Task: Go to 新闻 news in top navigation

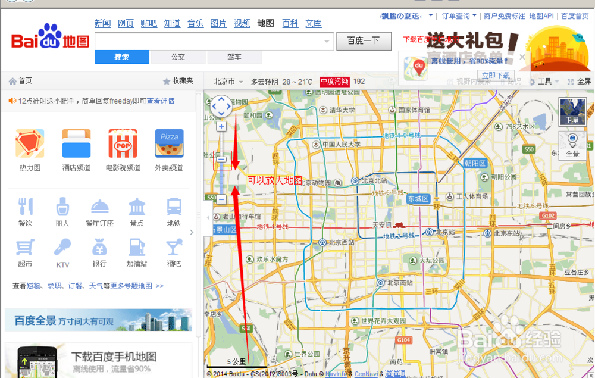Action: pos(102,23)
